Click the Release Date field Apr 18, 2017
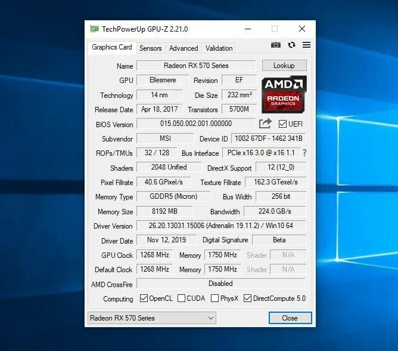This screenshot has height=351, width=398. click(x=160, y=109)
